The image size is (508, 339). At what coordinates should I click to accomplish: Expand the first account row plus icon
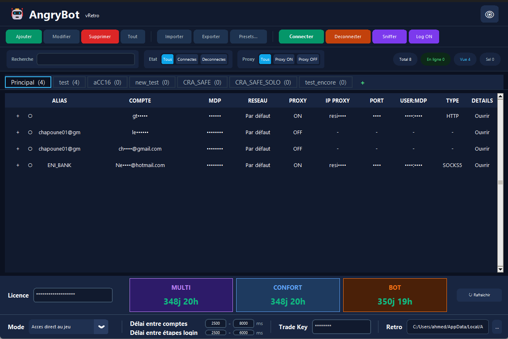[x=18, y=116]
